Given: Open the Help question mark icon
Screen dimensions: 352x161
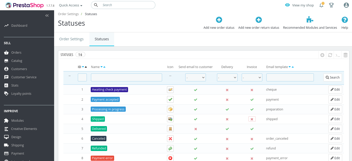Looking at the screenshot, I should [x=345, y=20].
